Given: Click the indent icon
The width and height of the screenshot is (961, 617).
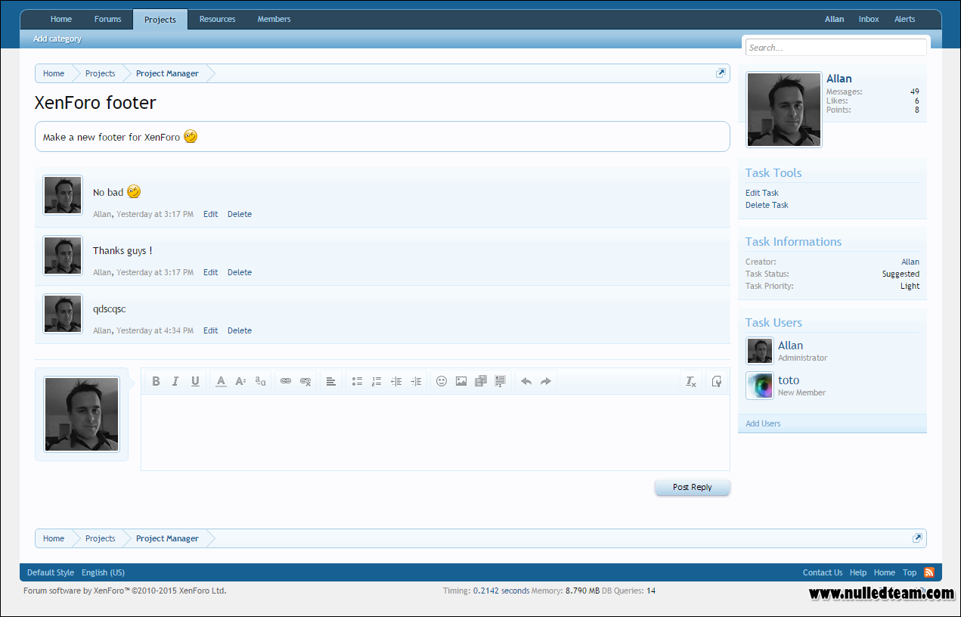Looking at the screenshot, I should coord(416,381).
